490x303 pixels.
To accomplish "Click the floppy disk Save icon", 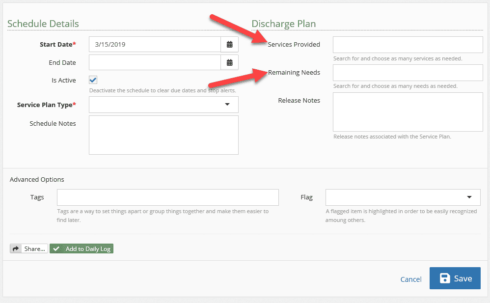I will click(x=445, y=278).
